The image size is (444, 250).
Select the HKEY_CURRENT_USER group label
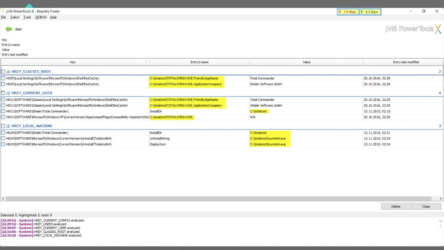(x=32, y=93)
